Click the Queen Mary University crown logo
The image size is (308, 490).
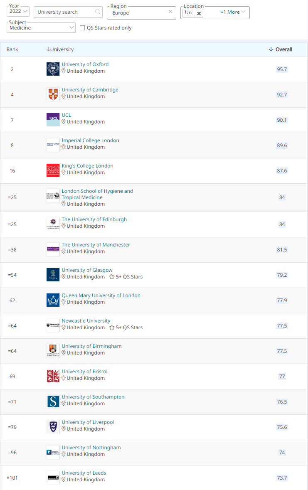pyautogui.click(x=53, y=300)
